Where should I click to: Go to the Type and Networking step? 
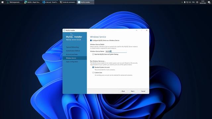point(72,47)
